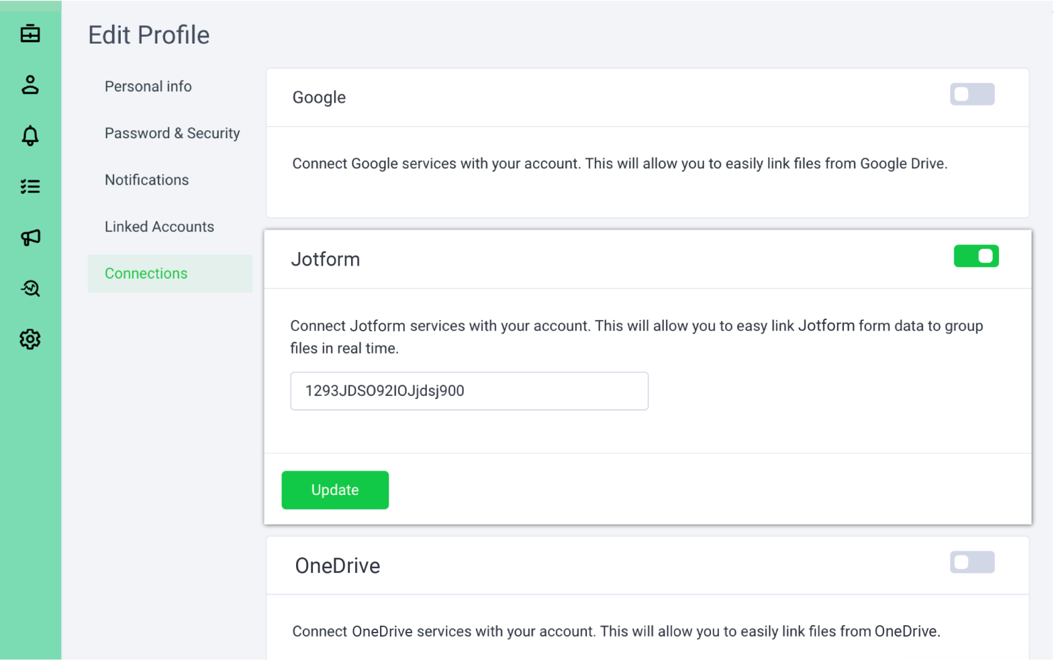Viewport: 1054px width, 660px height.
Task: Click the OneDrive card heading
Action: coord(338,566)
